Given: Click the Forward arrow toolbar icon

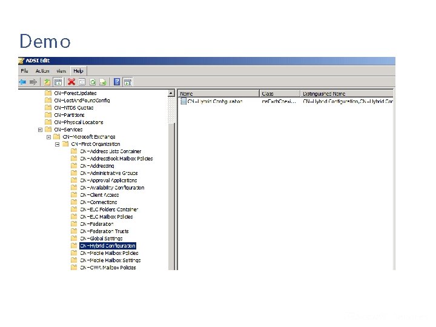Looking at the screenshot, I should click(x=33, y=82).
